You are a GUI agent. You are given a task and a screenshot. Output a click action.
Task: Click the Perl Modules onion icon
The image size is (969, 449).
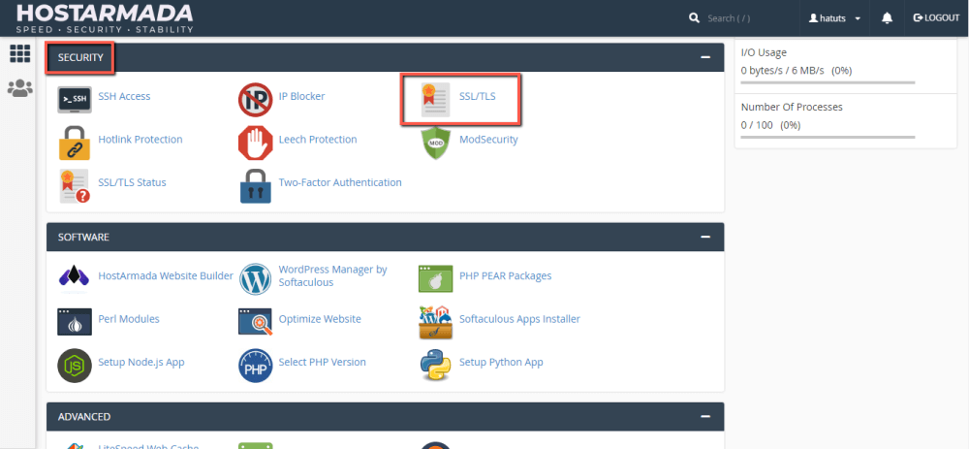pos(75,322)
